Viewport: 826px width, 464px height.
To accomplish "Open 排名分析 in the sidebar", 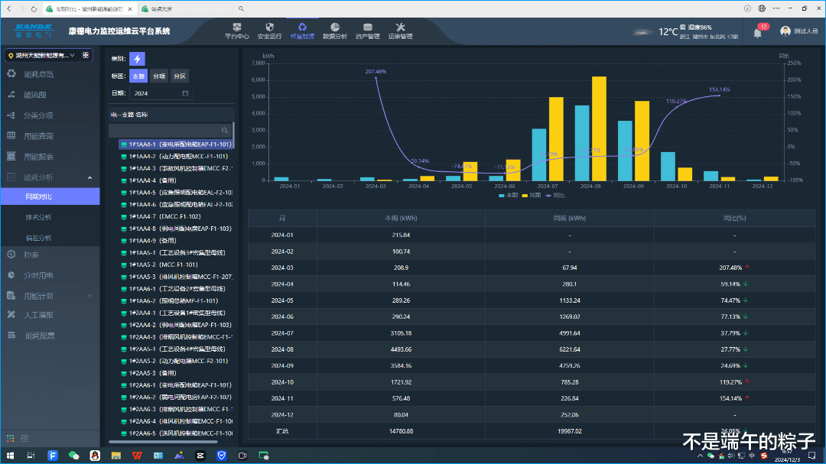I will (x=38, y=217).
